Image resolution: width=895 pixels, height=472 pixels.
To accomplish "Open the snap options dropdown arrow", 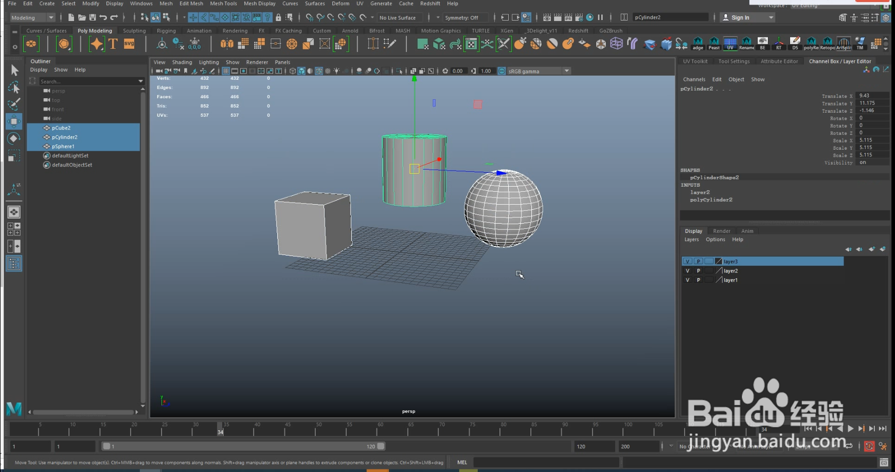I will [x=372, y=17].
